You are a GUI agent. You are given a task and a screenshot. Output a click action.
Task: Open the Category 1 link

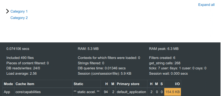(x=19, y=11)
